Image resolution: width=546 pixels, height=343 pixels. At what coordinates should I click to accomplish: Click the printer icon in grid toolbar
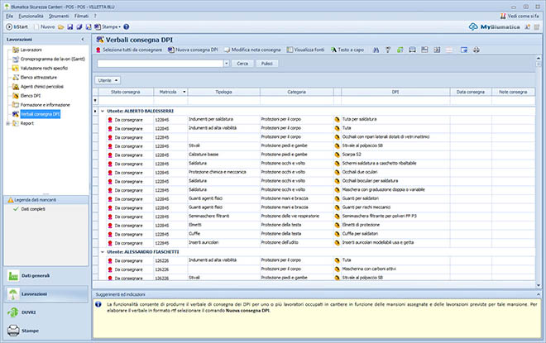point(476,50)
